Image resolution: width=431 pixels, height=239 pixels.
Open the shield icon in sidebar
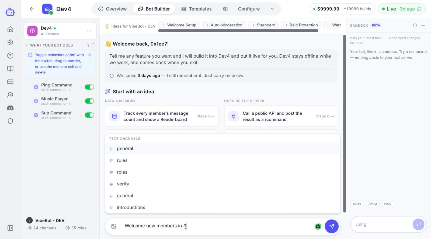pyautogui.click(x=10, y=121)
